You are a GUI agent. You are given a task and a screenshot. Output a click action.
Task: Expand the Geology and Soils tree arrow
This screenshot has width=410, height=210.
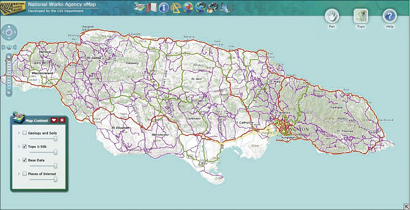pos(19,133)
